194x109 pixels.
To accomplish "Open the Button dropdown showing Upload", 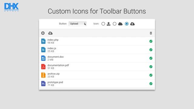I will pyautogui.click(x=78, y=24).
